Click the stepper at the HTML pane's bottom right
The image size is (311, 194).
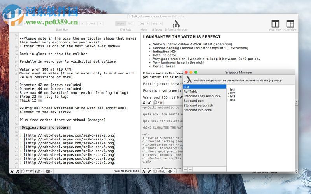pos(296,171)
